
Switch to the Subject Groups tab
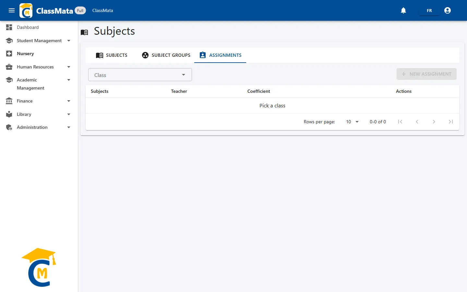click(x=166, y=55)
